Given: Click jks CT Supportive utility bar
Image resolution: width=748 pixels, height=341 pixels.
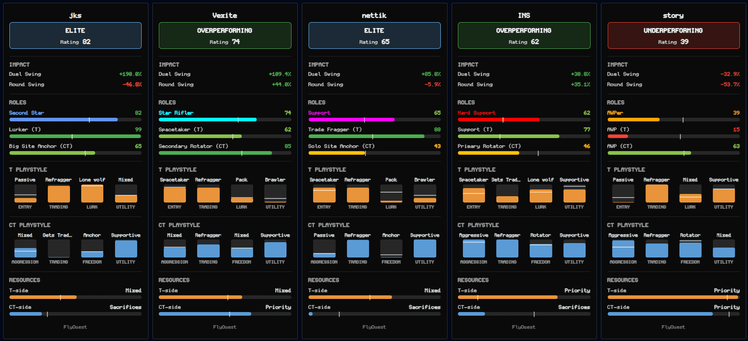Looking at the screenshot, I should pyautogui.click(x=126, y=249).
